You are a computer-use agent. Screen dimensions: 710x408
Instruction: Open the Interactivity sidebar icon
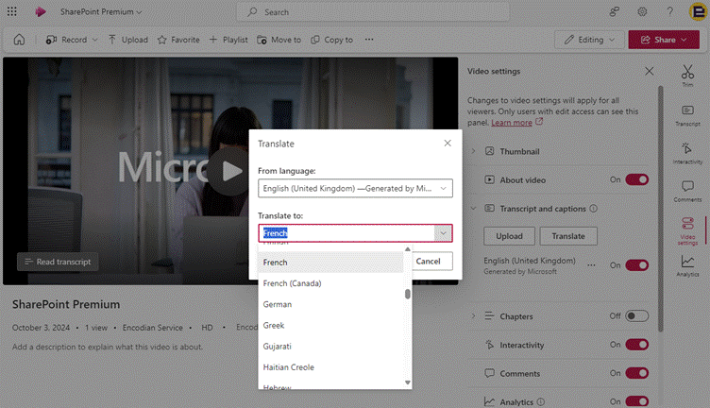point(687,151)
